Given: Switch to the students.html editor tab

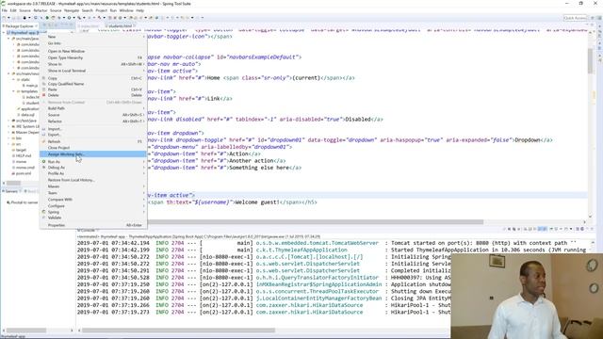Looking at the screenshot, I should pos(121,26).
